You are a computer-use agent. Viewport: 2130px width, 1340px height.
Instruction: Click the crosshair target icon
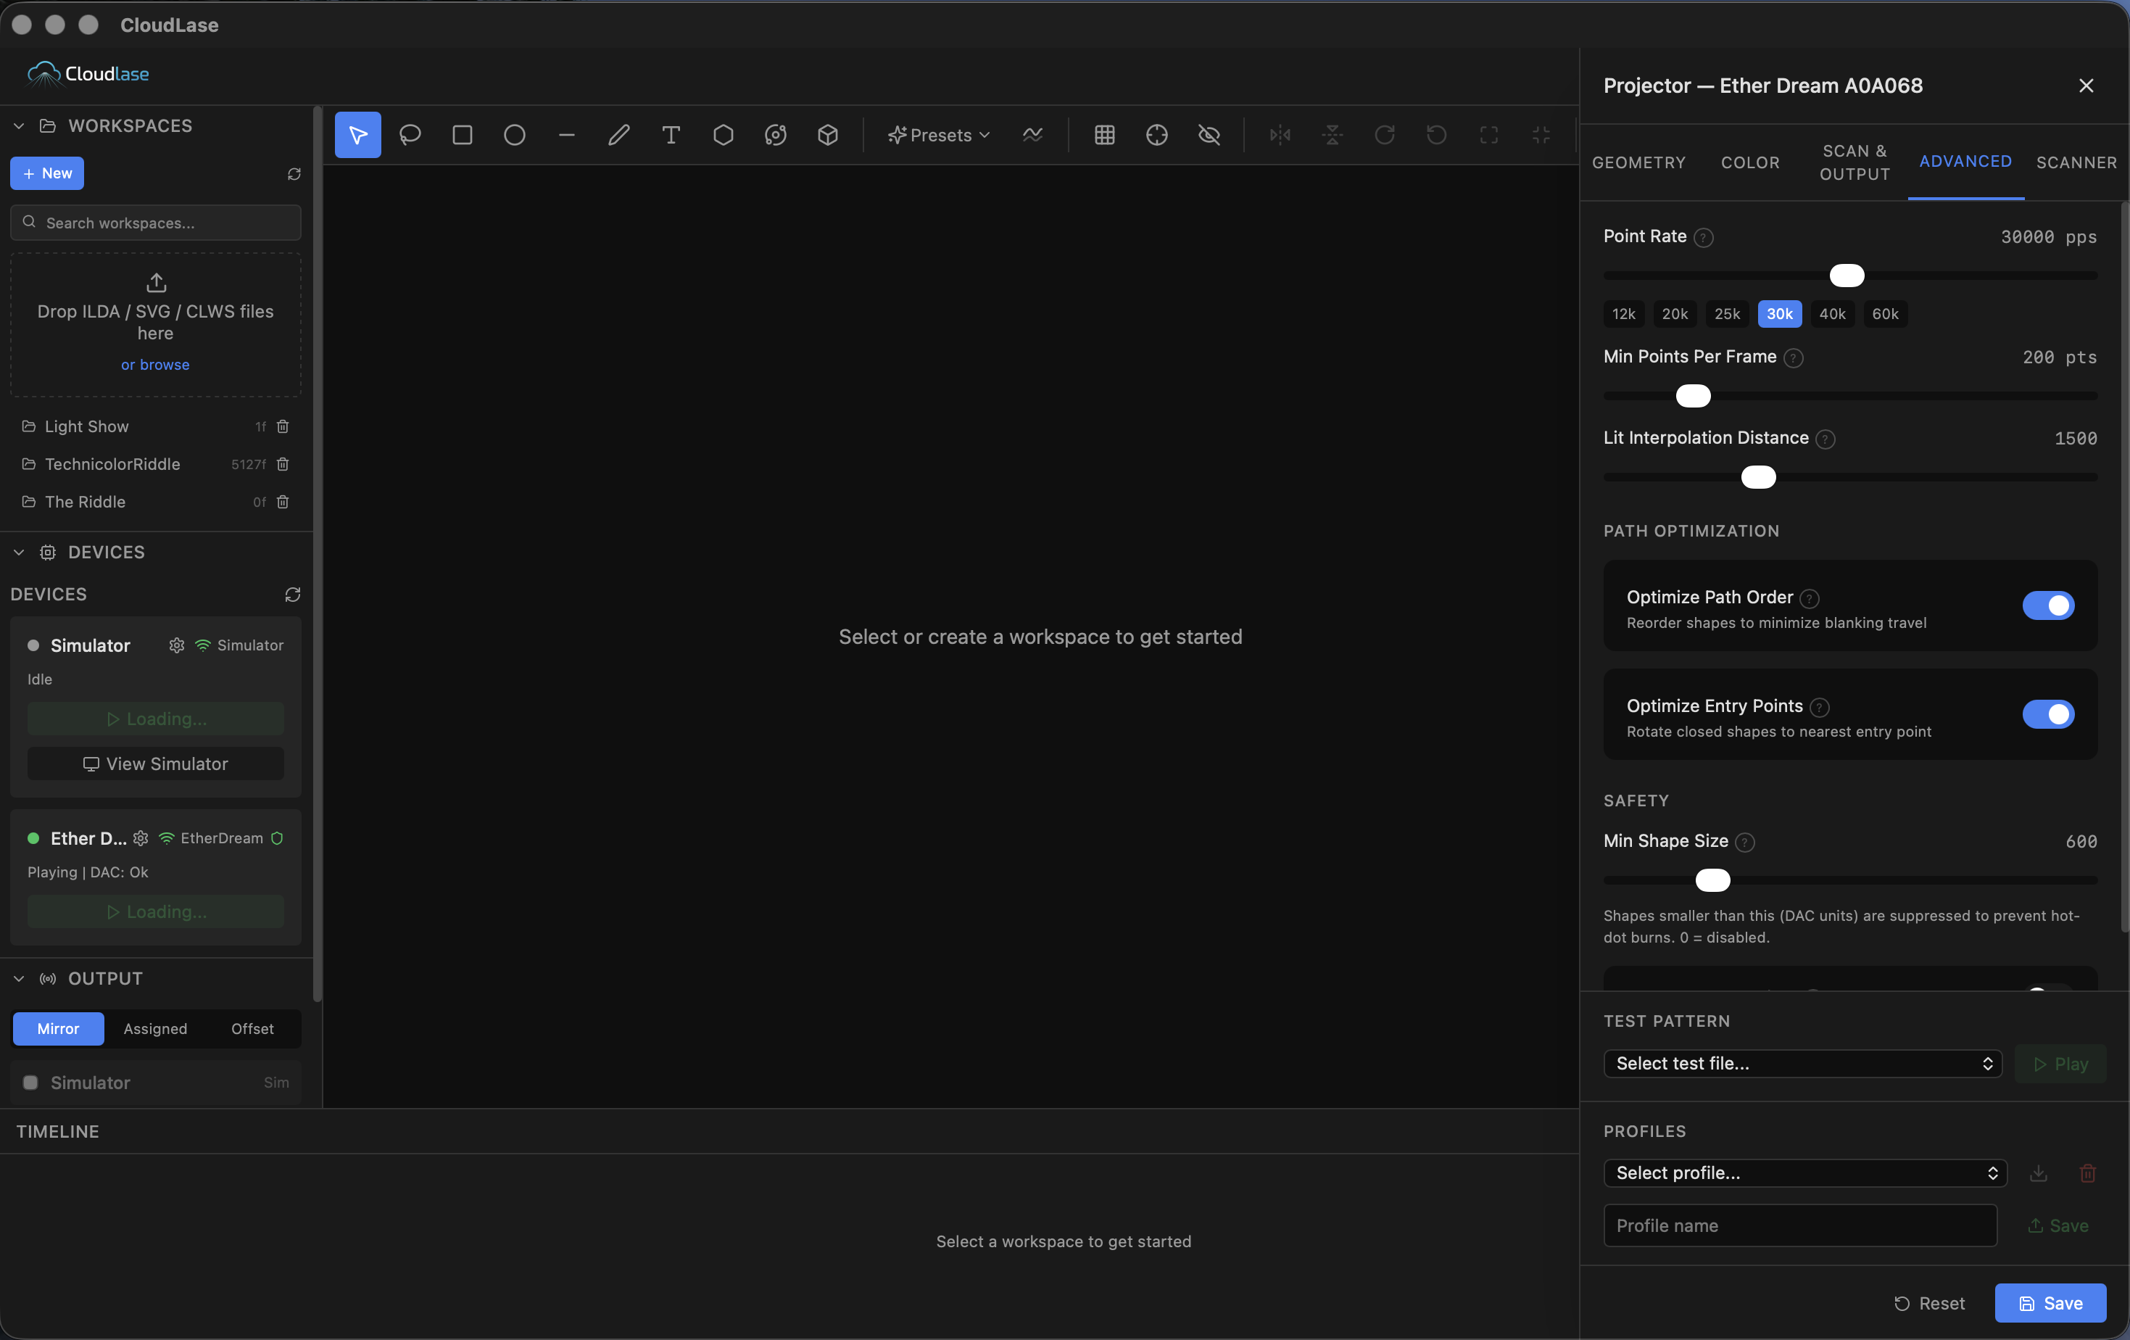(1156, 134)
